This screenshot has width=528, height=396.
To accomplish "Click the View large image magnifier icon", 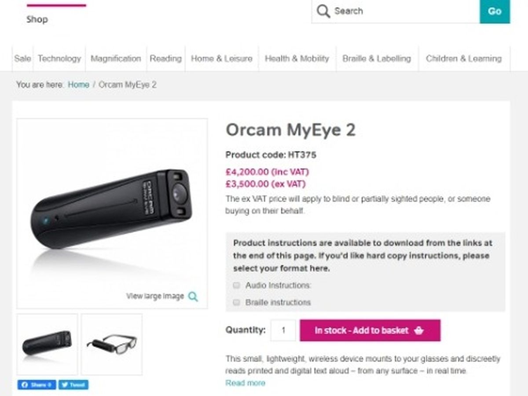I will click(x=193, y=297).
